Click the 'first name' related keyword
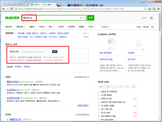This screenshot has height=122, width=162. point(53,37)
